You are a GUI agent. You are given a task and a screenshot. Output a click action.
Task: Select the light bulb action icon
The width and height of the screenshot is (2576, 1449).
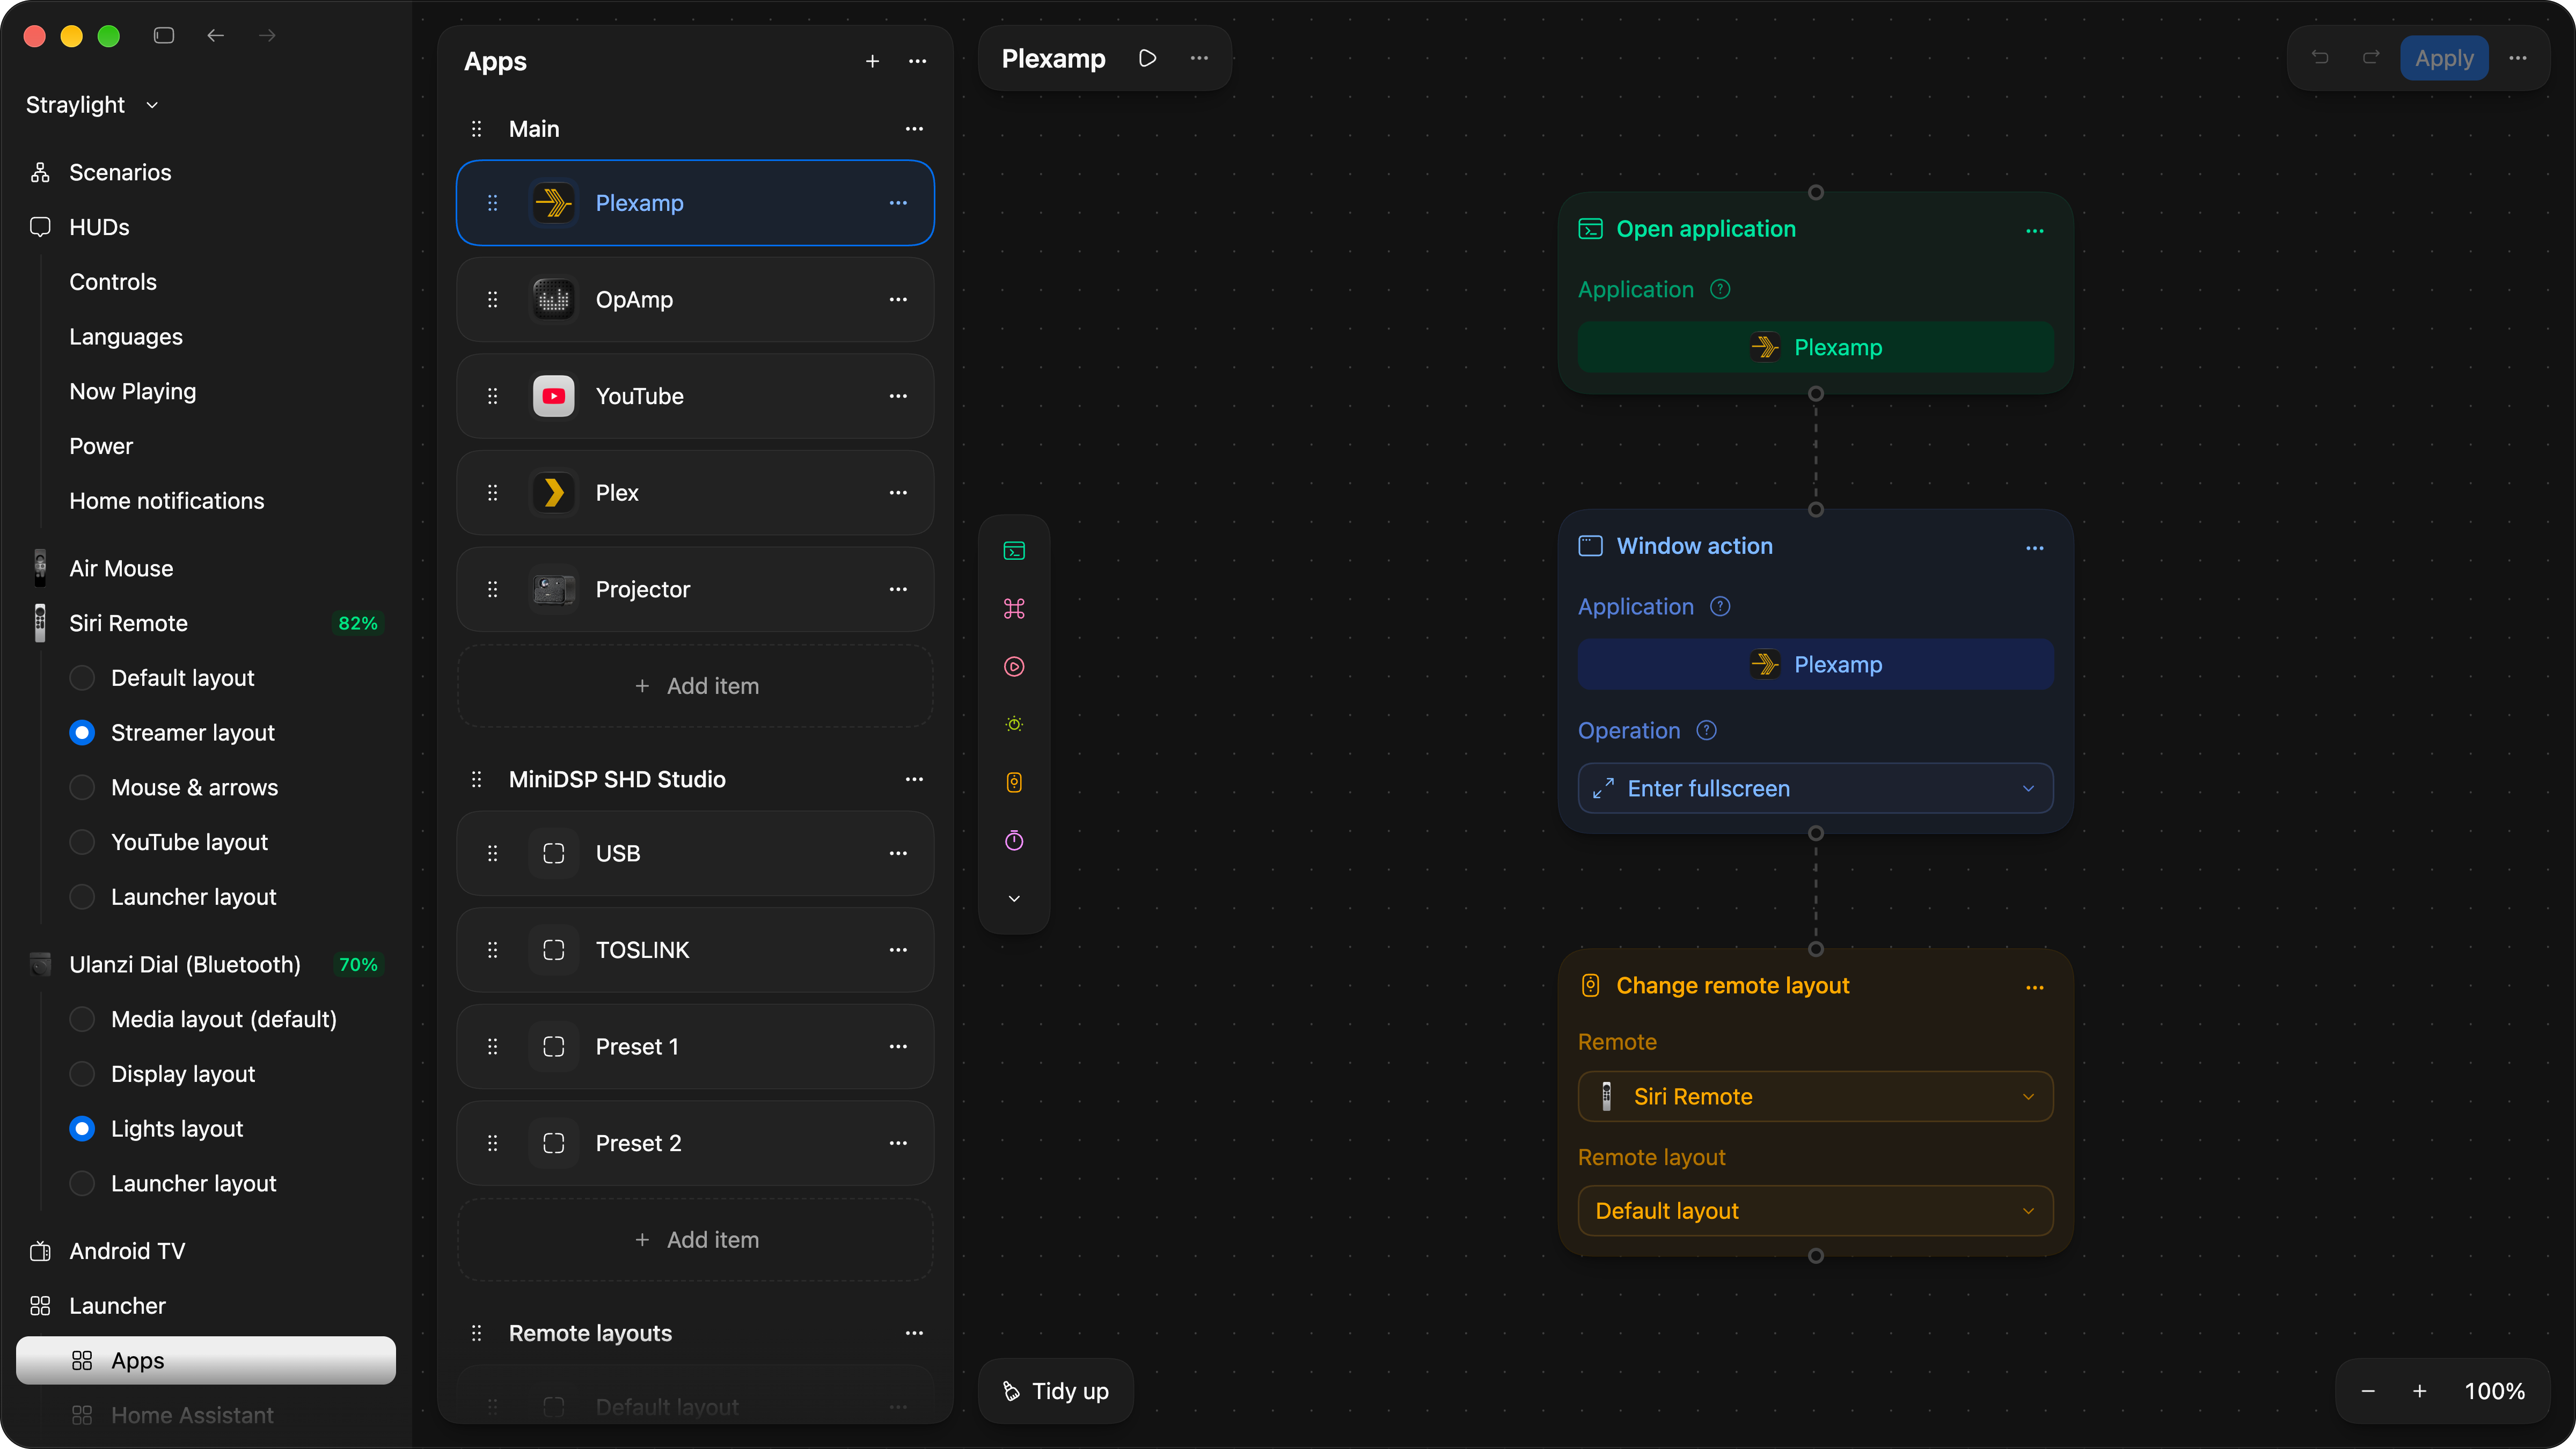[x=1014, y=725]
